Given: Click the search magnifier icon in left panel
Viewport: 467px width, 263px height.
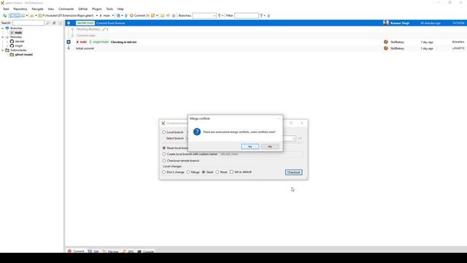Looking at the screenshot, I should point(47,23).
